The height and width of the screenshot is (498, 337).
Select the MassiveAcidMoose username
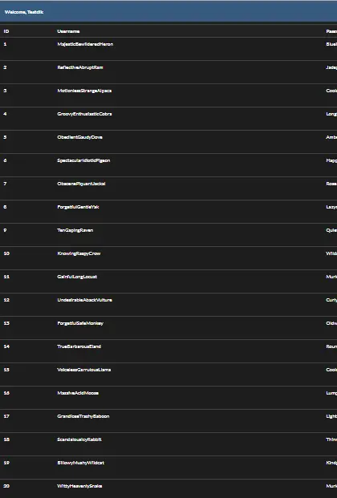click(78, 393)
